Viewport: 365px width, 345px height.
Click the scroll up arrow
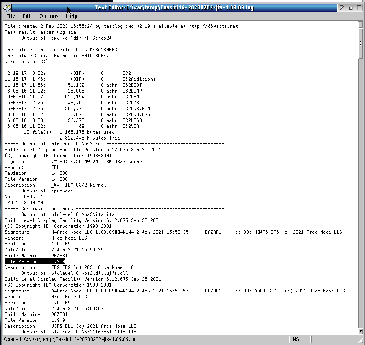coord(361,25)
